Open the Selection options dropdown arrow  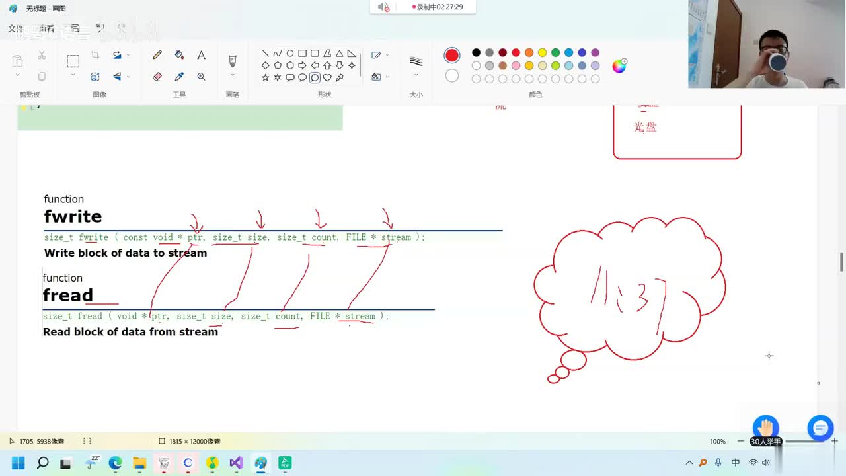(73, 75)
